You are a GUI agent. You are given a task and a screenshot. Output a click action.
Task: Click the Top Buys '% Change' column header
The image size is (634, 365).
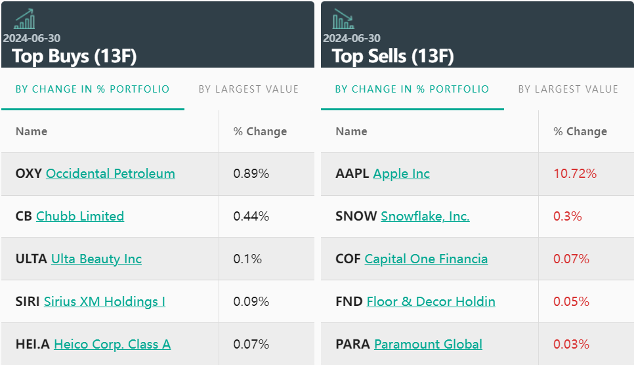260,131
